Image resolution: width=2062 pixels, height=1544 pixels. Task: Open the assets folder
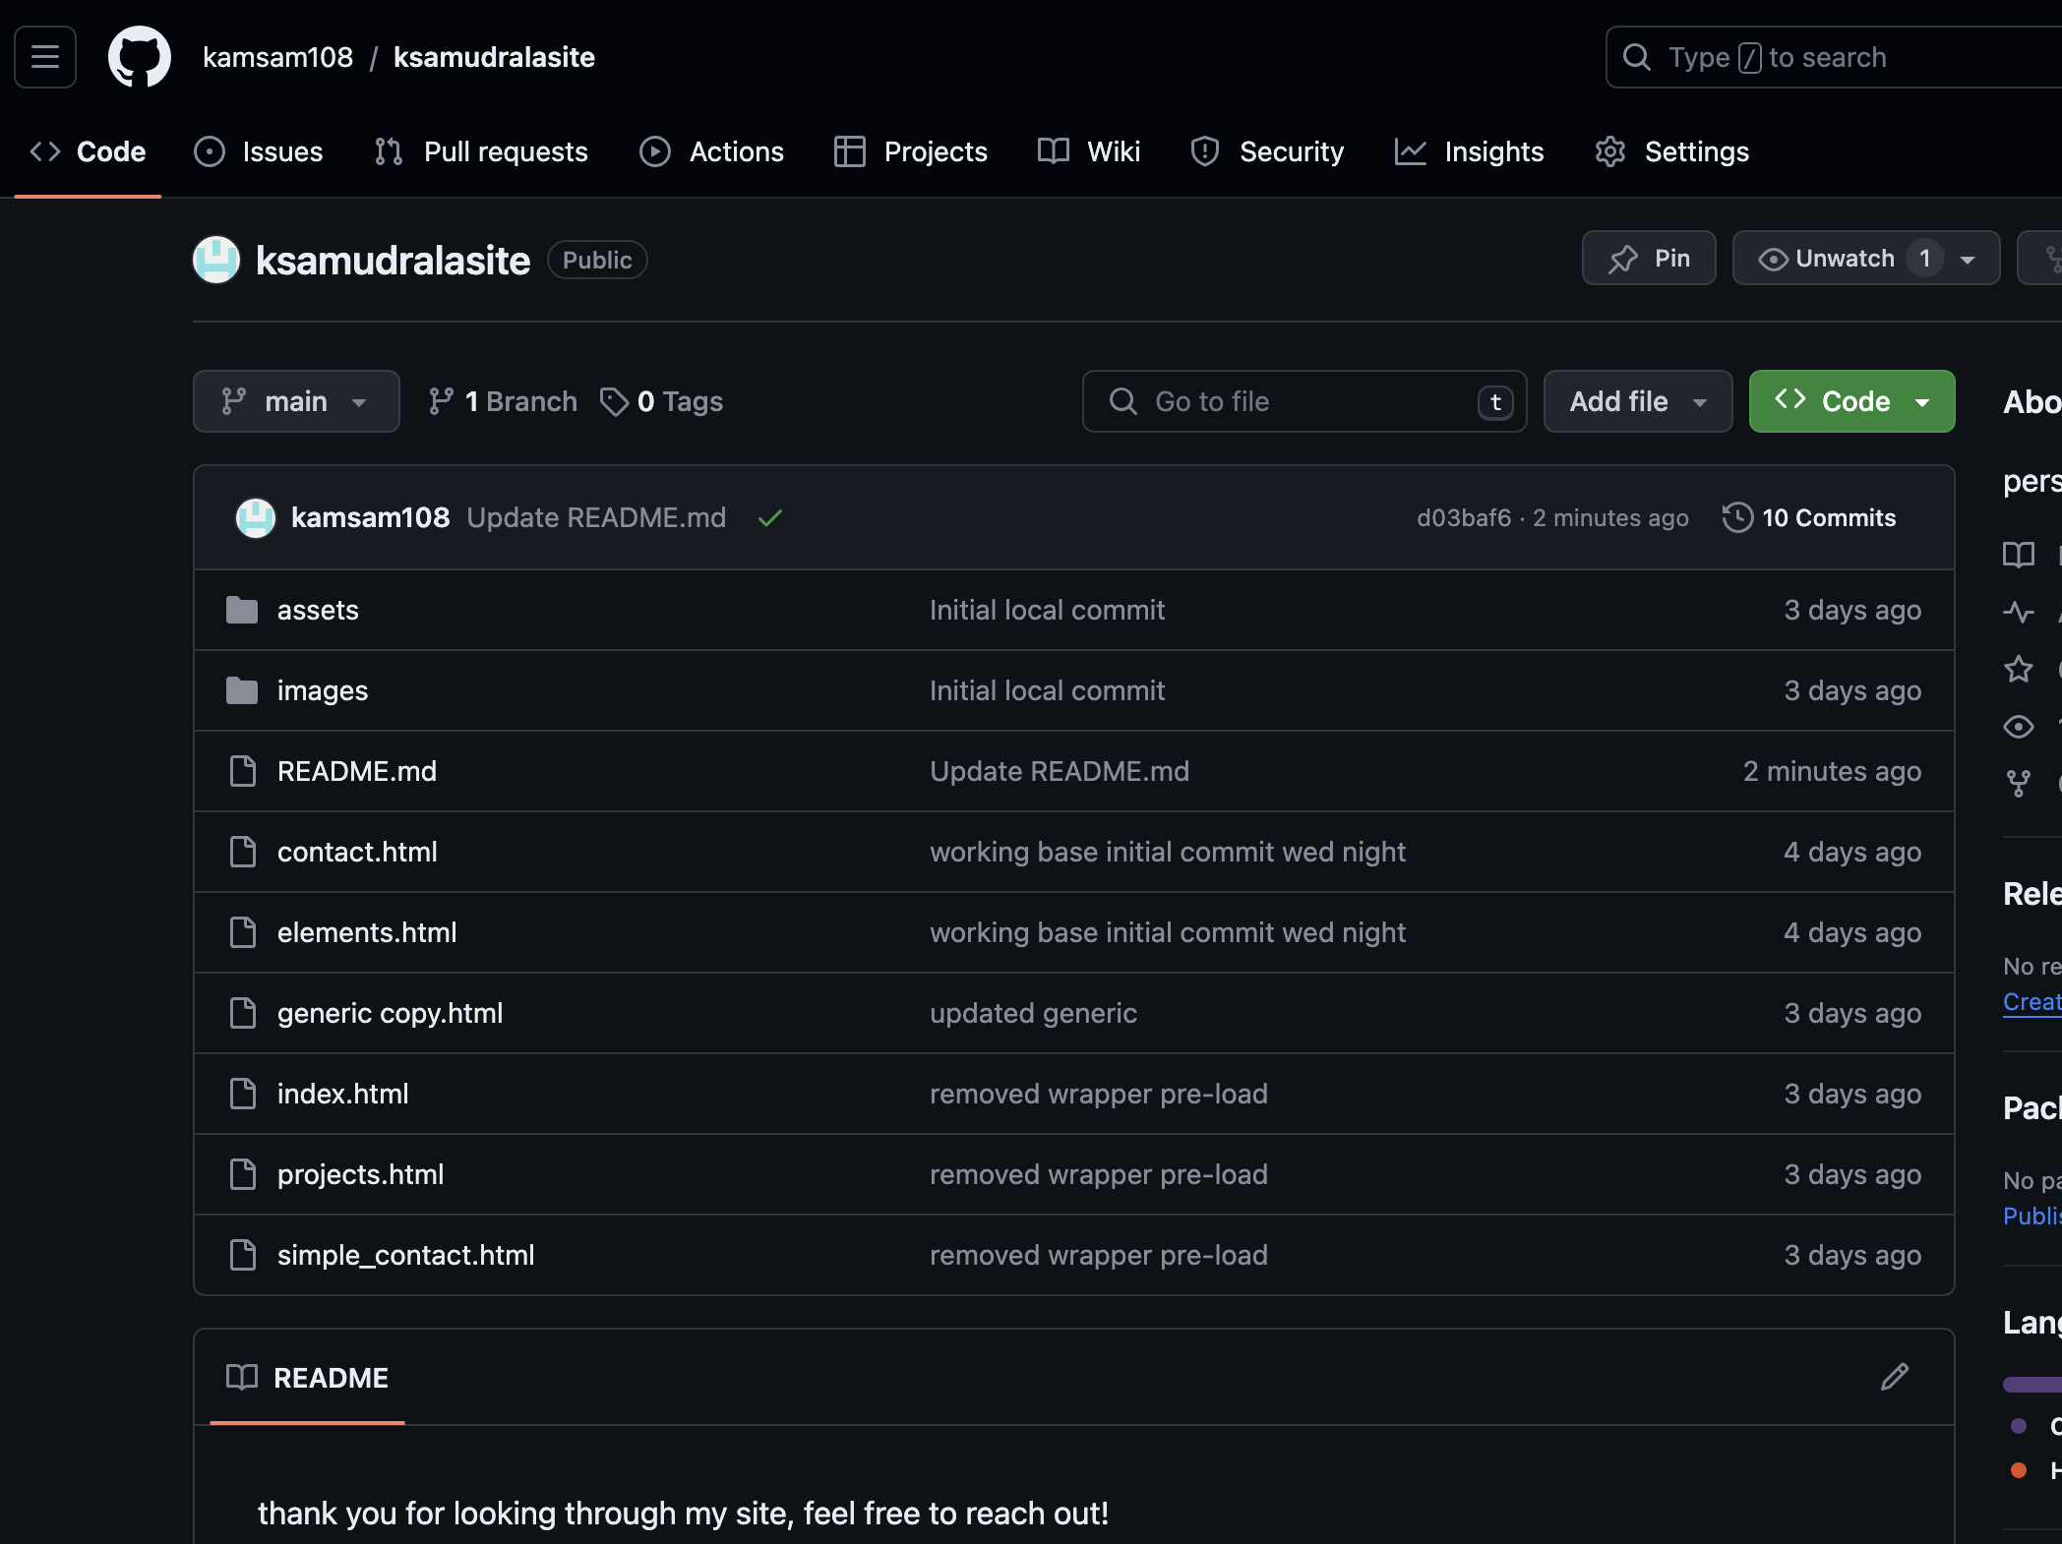point(318,610)
